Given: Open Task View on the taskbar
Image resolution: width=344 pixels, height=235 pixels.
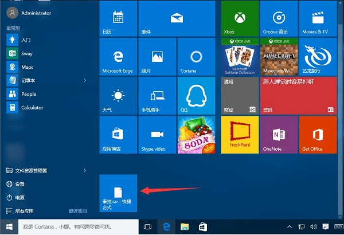Looking at the screenshot, I should click(x=148, y=227).
